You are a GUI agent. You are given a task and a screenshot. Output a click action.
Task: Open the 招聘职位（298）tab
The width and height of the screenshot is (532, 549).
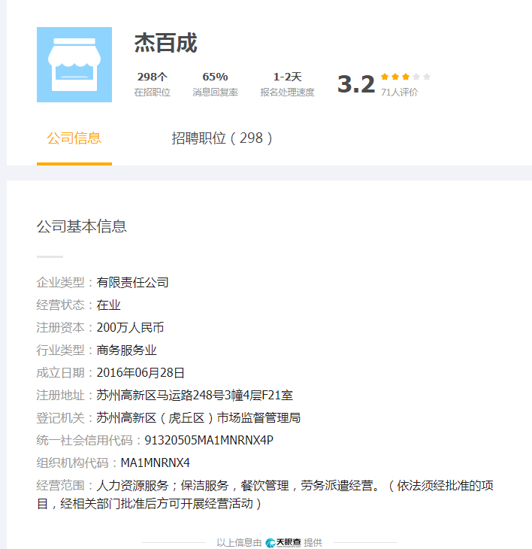(222, 138)
